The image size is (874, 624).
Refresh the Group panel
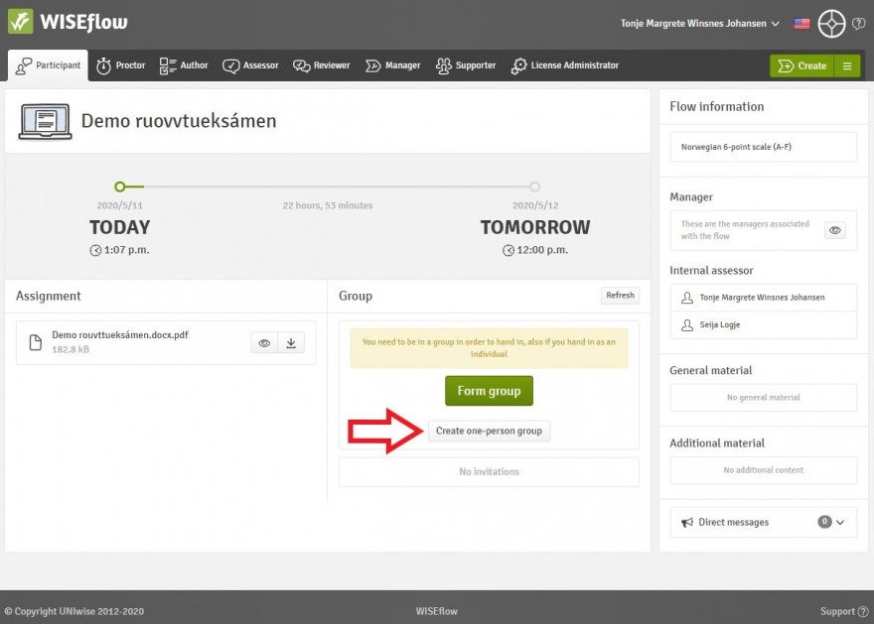620,296
